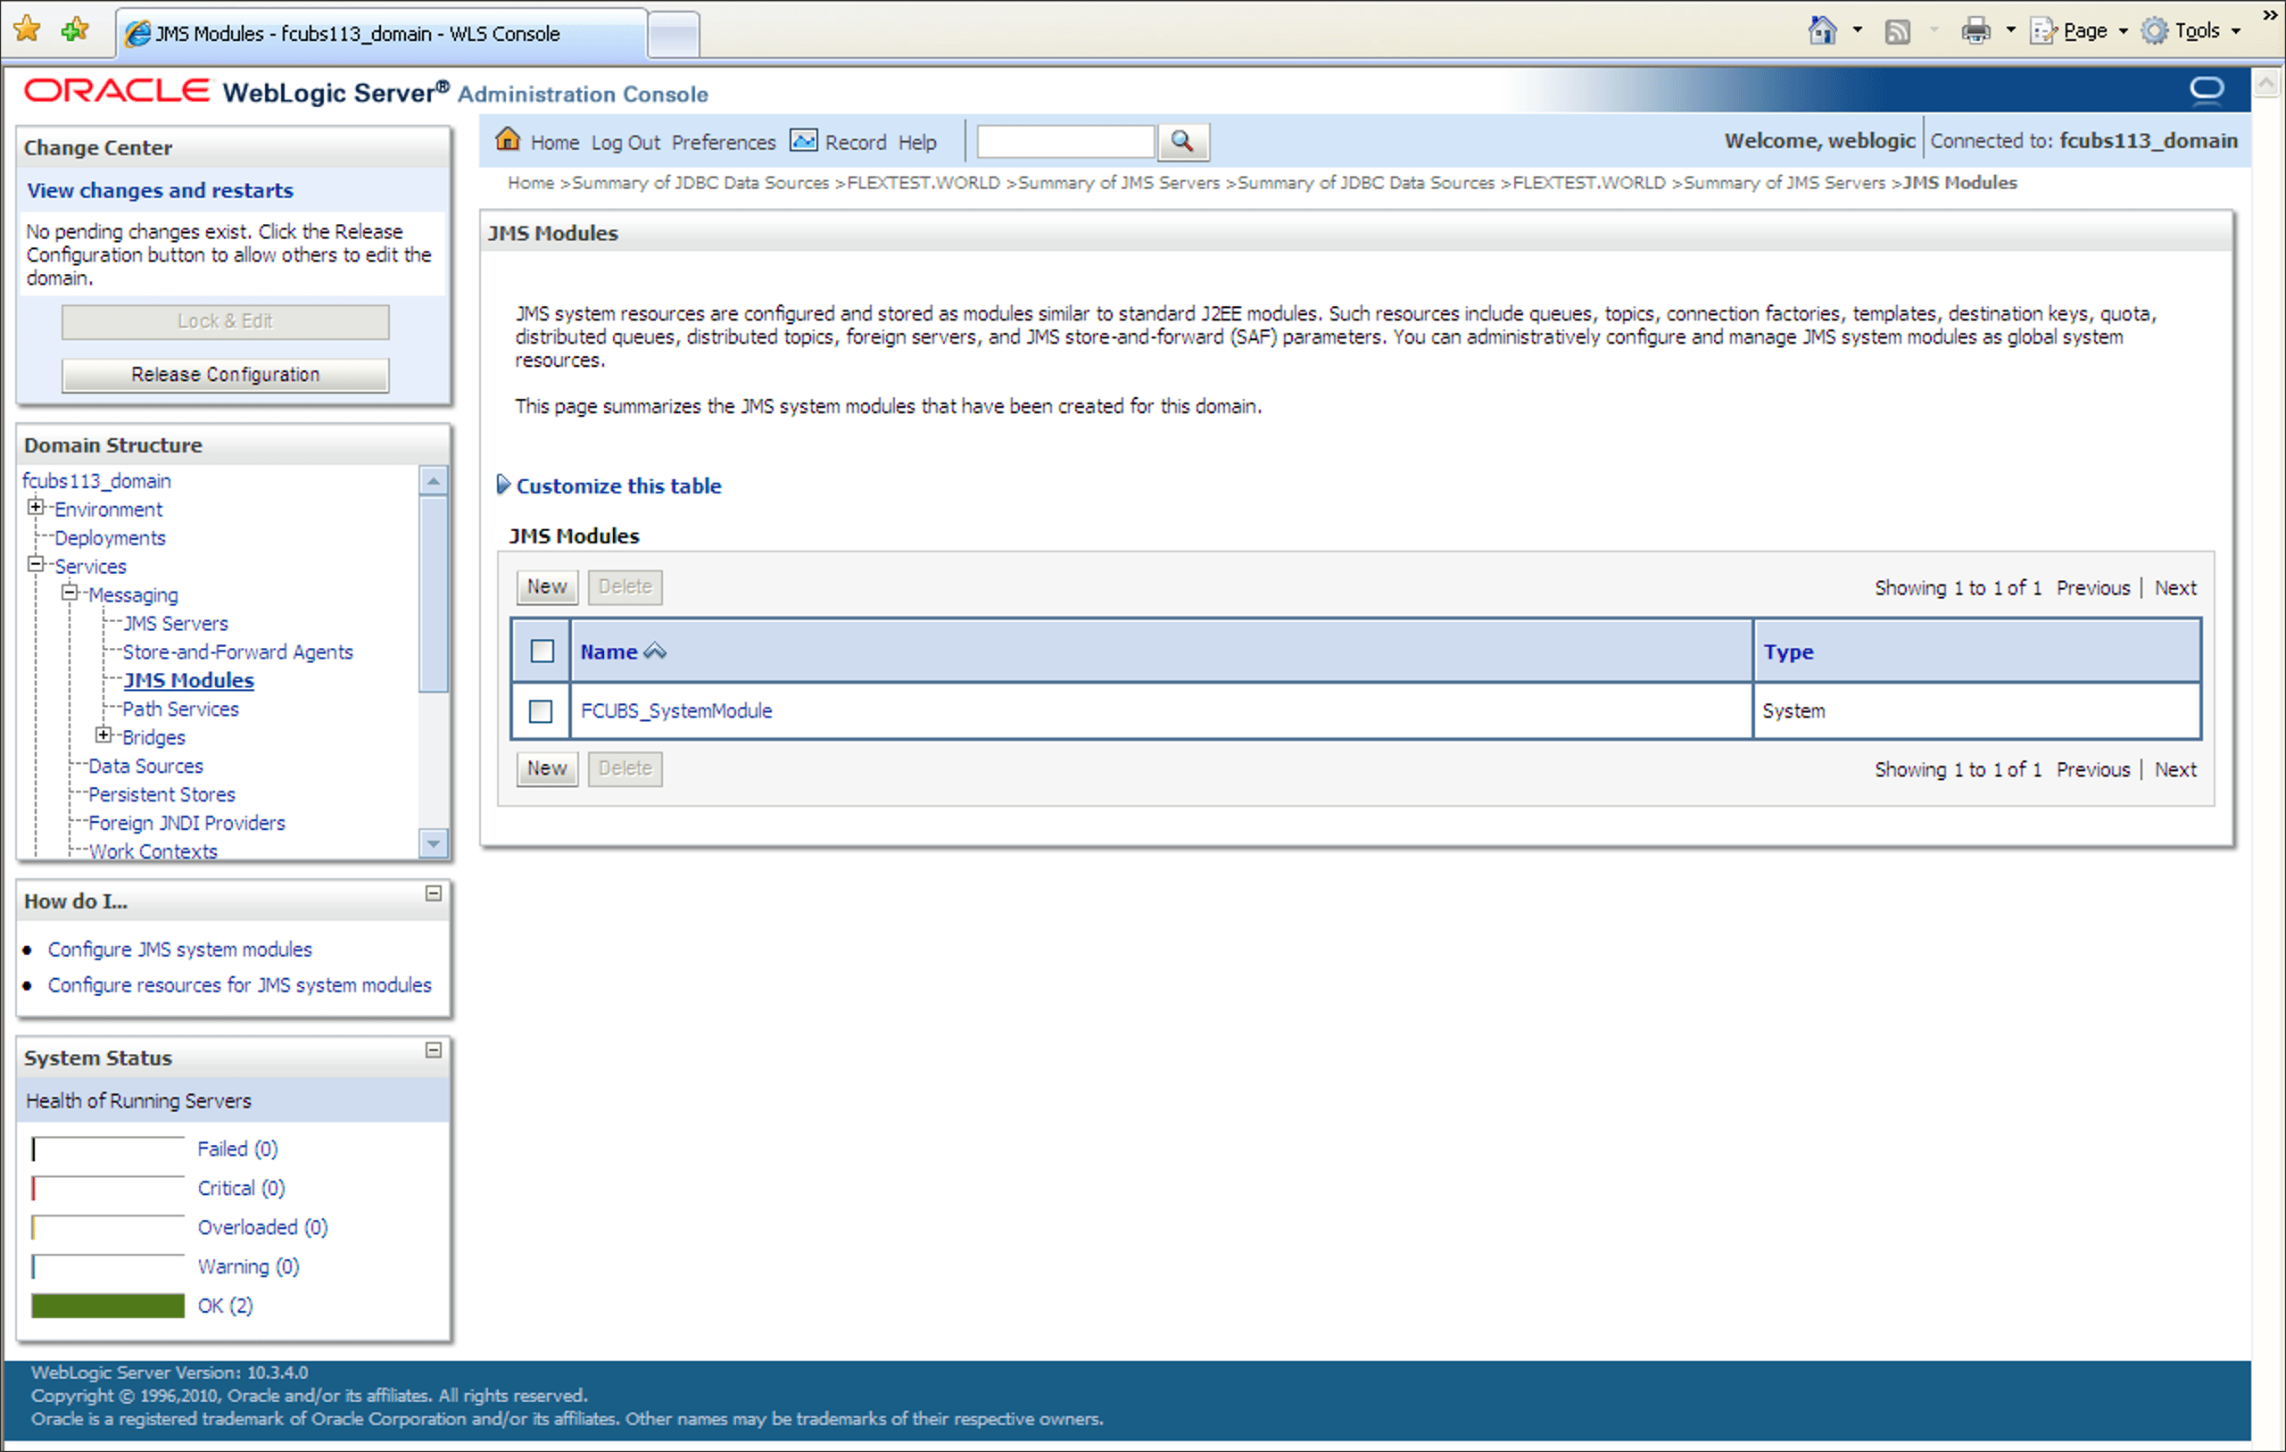Collapse the System Status panel
The height and width of the screenshot is (1452, 2286).
[434, 1050]
